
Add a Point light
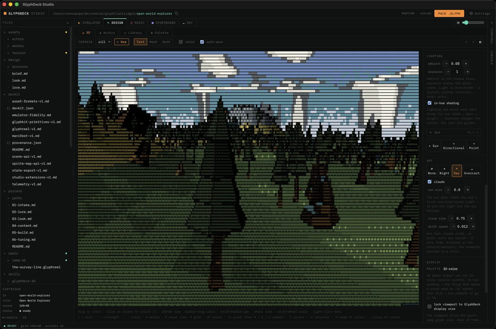pos(474,146)
